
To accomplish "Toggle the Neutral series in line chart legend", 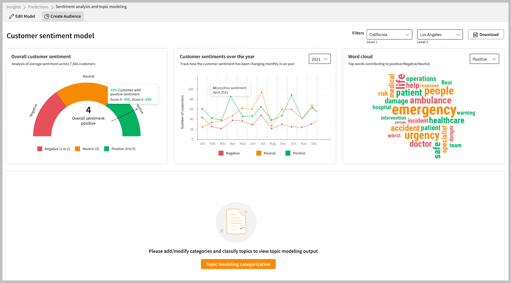I will (266, 153).
